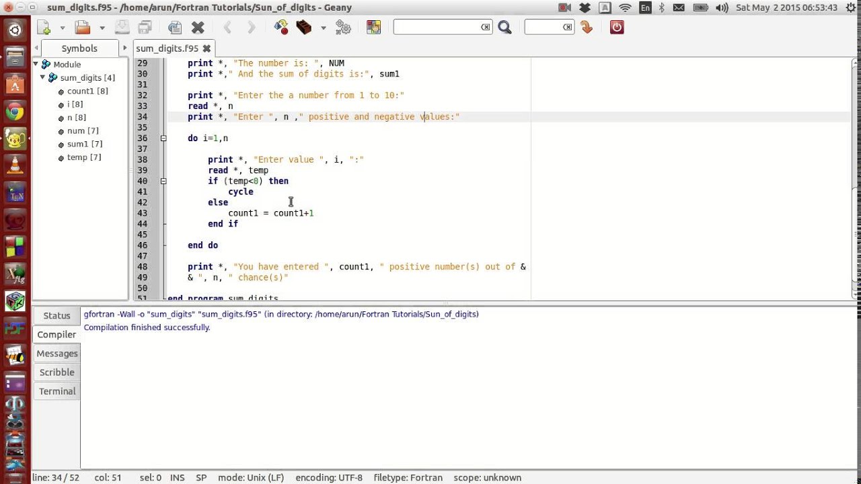Save the current file with toolbar Save
This screenshot has height=484, width=861.
(x=122, y=28)
